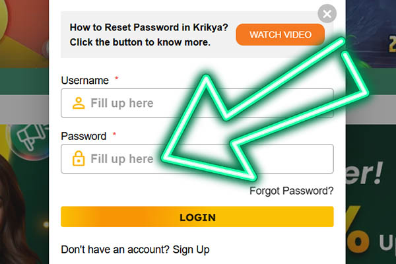
Task: Click the red asterisk beside Password
Action: tap(114, 135)
